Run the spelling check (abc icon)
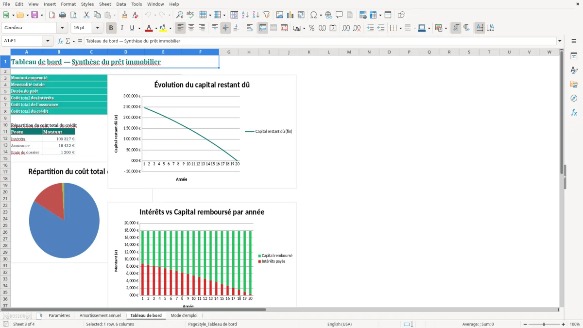 pos(190,15)
